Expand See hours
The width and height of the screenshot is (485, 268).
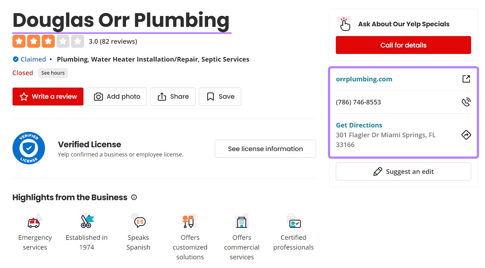point(53,73)
